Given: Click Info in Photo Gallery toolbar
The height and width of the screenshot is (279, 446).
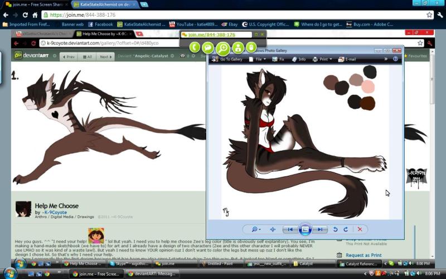Looking at the screenshot, I should (299, 59).
